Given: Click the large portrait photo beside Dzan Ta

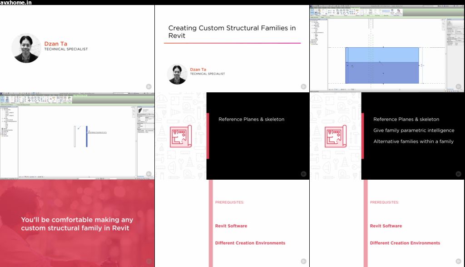Looking at the screenshot, I should (26, 48).
